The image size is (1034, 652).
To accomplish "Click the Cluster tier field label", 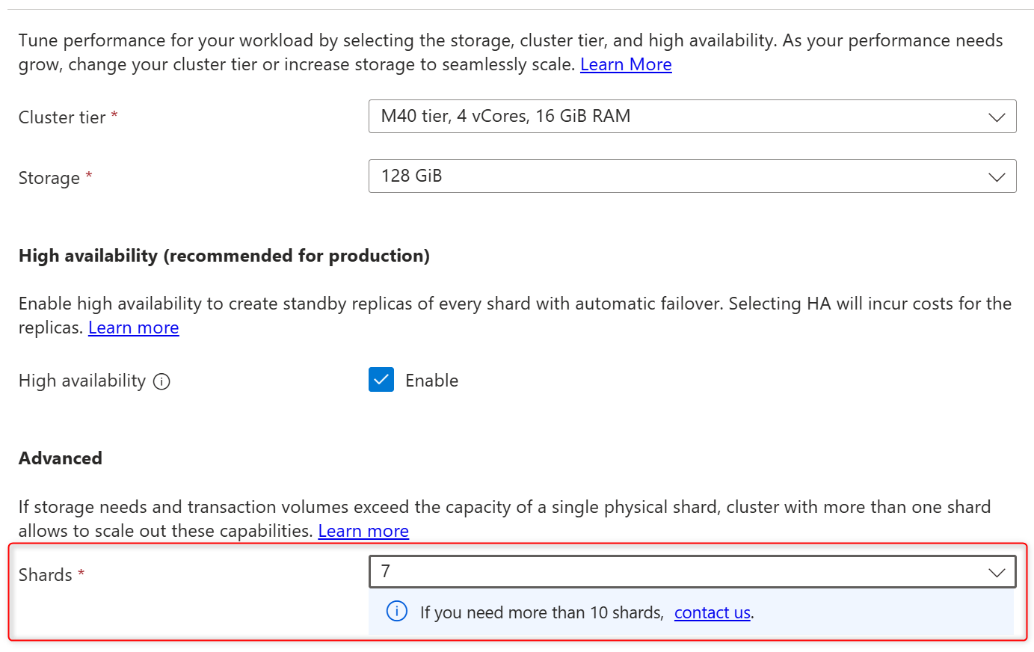I will 62,117.
